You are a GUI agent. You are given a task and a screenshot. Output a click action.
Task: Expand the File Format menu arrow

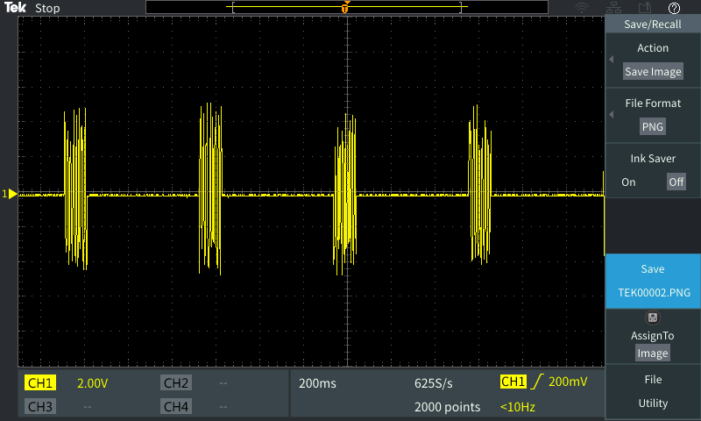click(x=611, y=115)
